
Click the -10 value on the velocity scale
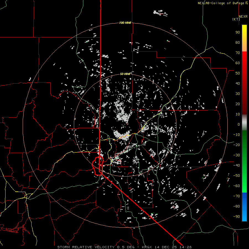pyautogui.click(x=237, y=135)
